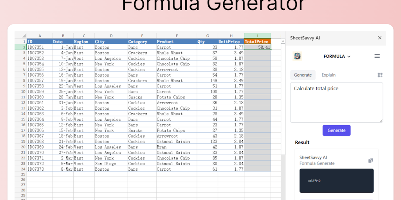Select row 24 header
Screen dimensions: 401x200
(x=21, y=169)
